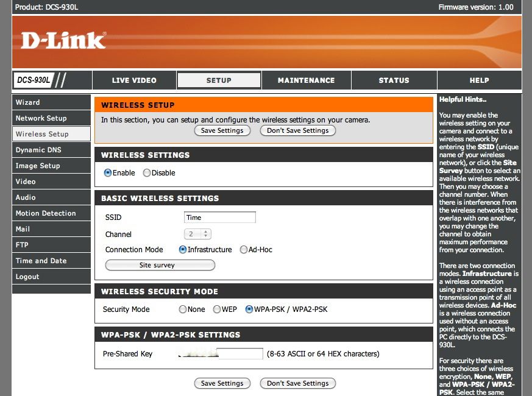Open Mail settings in sidebar
Viewport: 532px width, 396px height.
tap(51, 229)
